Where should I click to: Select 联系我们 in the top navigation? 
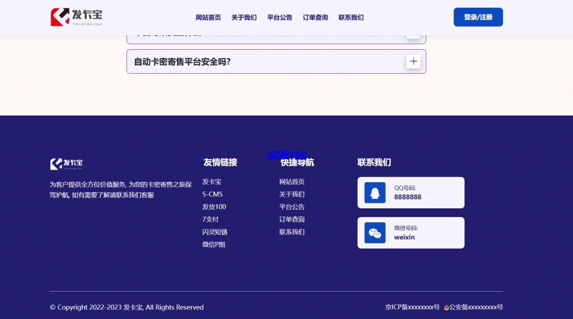(x=351, y=17)
